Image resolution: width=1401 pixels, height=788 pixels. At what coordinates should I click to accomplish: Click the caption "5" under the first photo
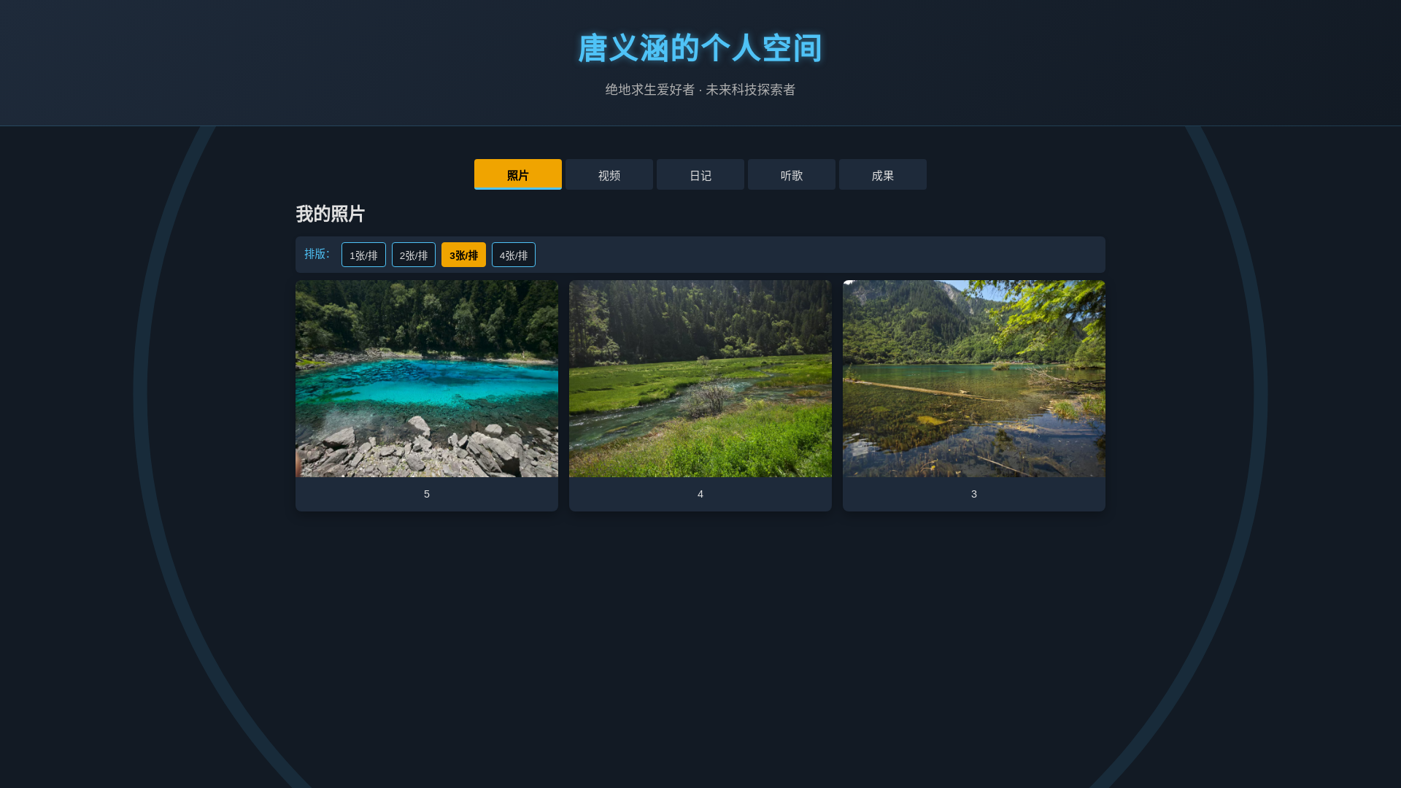(427, 494)
